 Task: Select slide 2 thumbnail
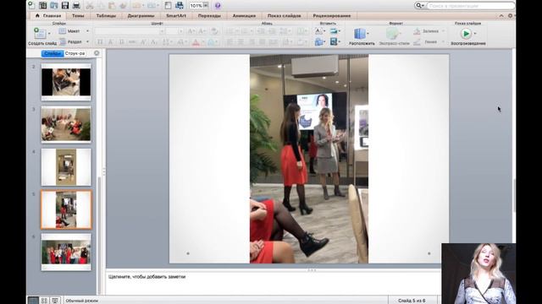pyautogui.click(x=66, y=82)
